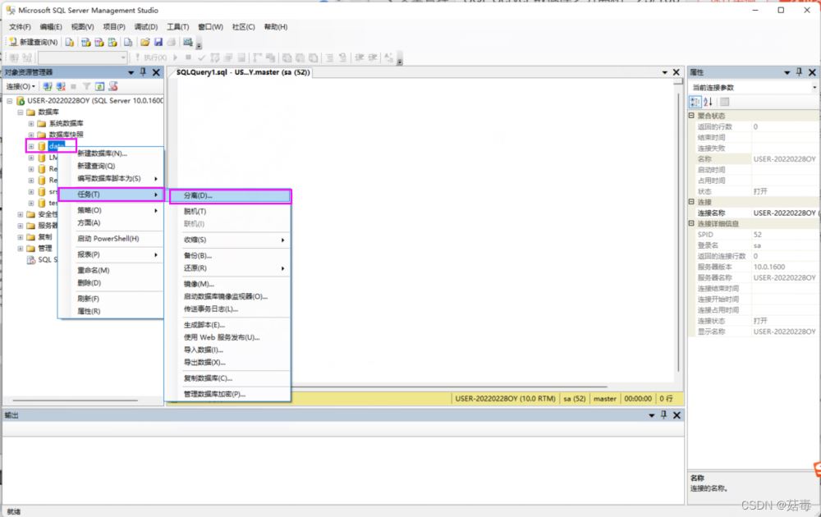Select 备份(B)... in the context submenu
Image resolution: width=821 pixels, height=517 pixels.
pos(198,255)
